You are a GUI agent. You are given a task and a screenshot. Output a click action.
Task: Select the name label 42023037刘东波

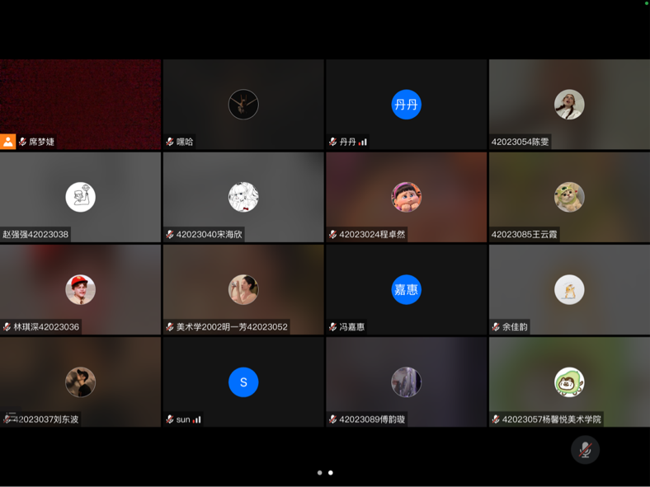pos(45,419)
